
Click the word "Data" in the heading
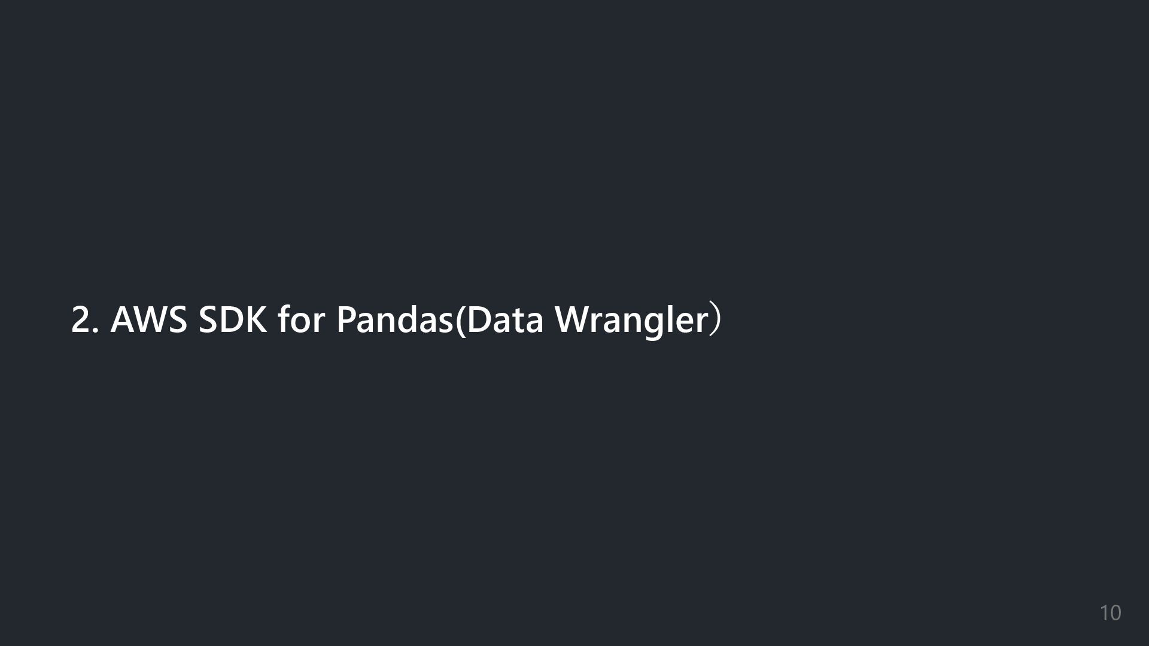click(x=505, y=320)
